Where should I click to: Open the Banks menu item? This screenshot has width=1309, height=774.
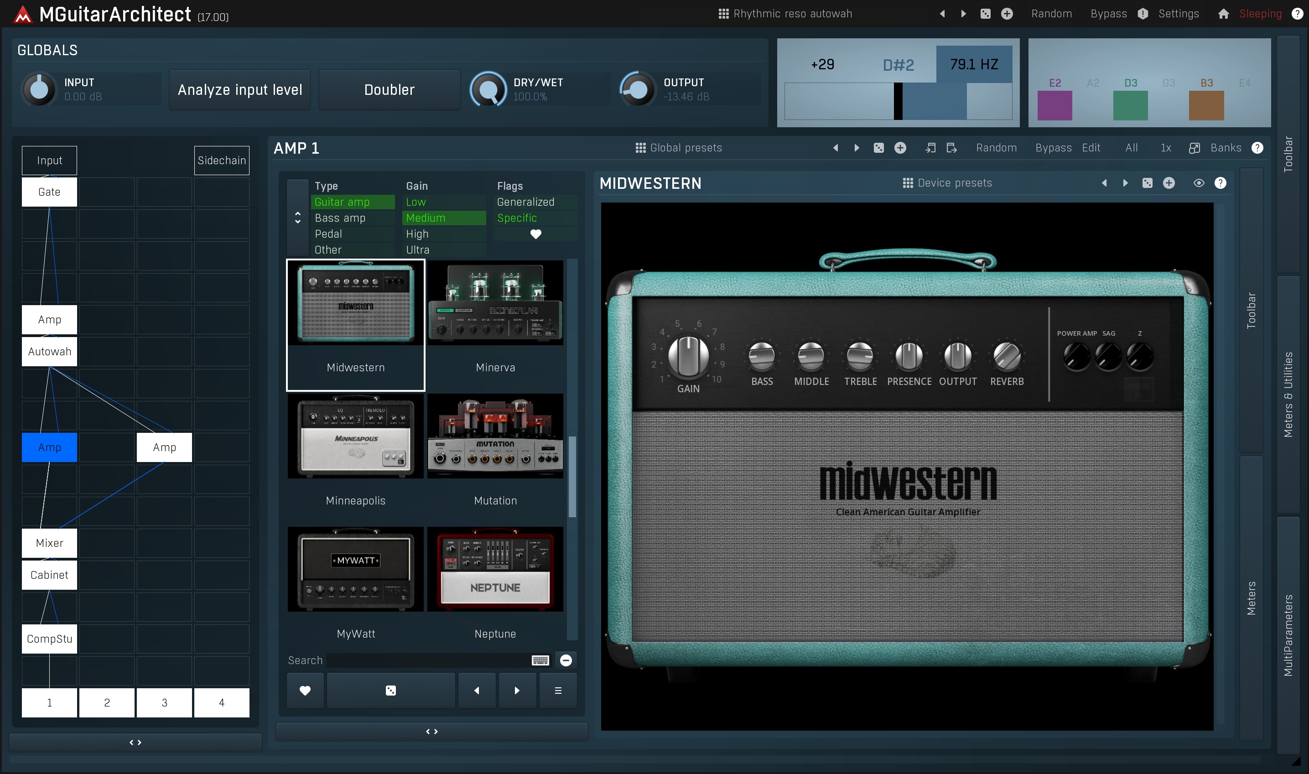pyautogui.click(x=1225, y=148)
